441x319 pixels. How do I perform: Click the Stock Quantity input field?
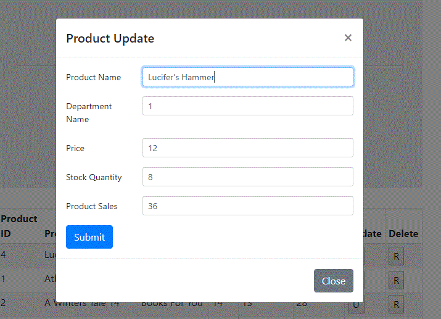pos(248,177)
